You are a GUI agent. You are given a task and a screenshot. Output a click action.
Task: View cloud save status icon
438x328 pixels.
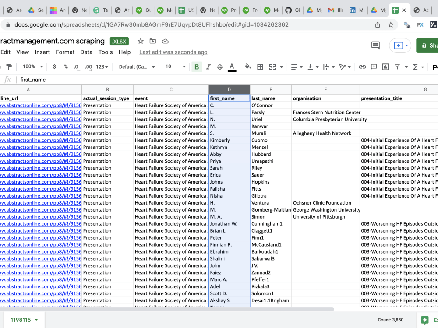pyautogui.click(x=165, y=41)
